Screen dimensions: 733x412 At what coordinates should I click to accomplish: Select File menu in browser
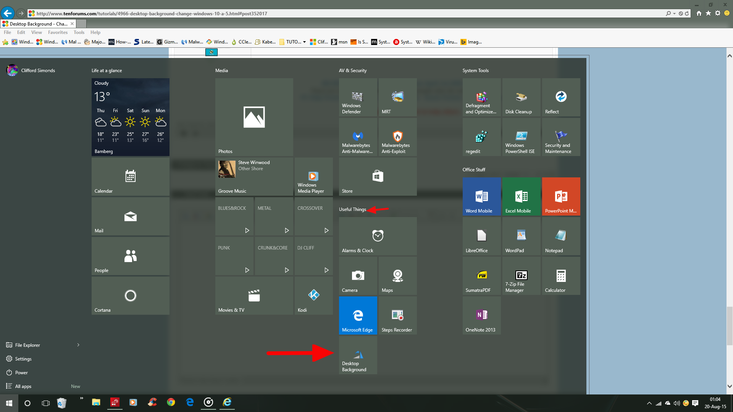(x=8, y=32)
